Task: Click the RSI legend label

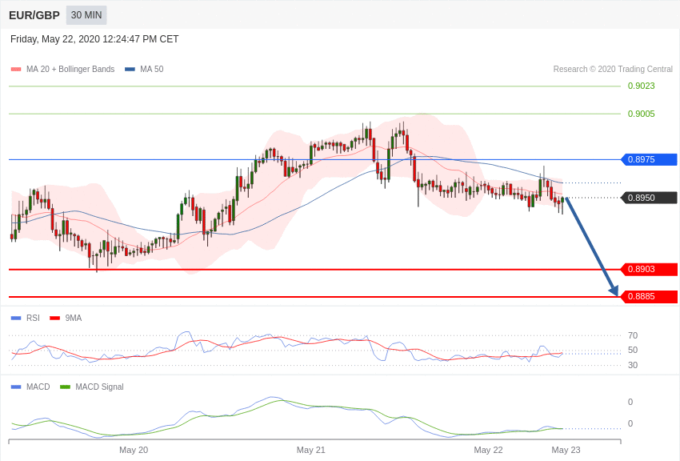Action: 33,318
